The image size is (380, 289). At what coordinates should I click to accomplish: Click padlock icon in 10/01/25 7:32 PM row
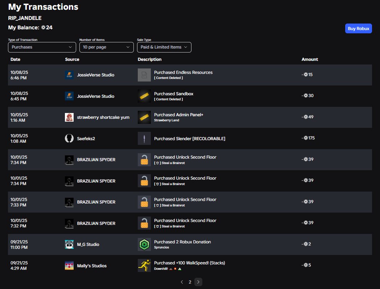point(144,223)
